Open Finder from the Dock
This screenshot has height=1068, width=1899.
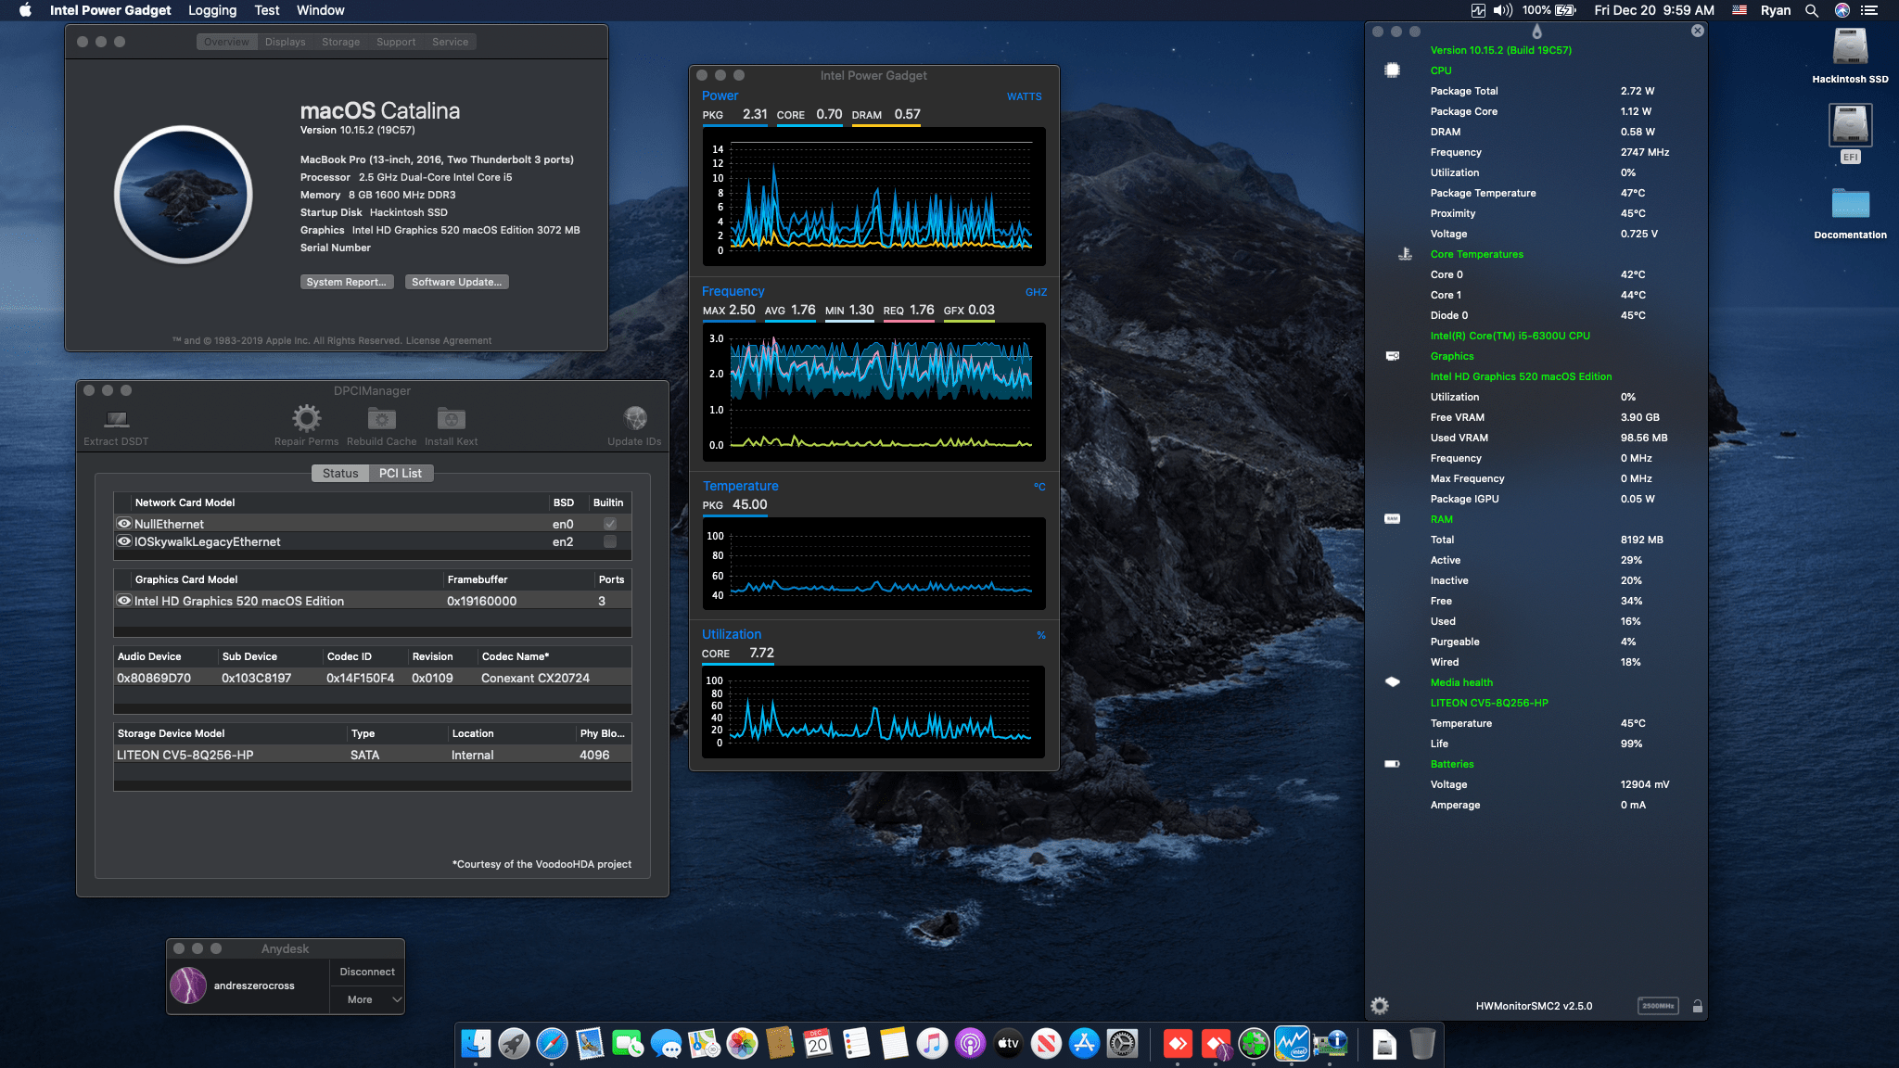point(476,1044)
